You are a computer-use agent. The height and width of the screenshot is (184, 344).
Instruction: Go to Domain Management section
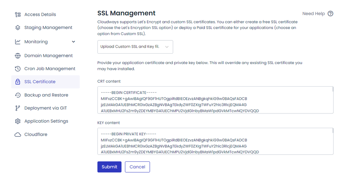coord(48,56)
